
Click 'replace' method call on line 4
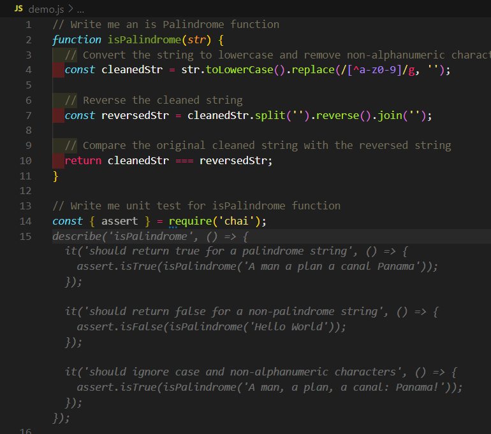tap(313, 69)
